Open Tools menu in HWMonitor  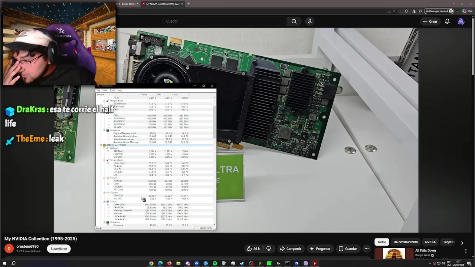point(112,90)
